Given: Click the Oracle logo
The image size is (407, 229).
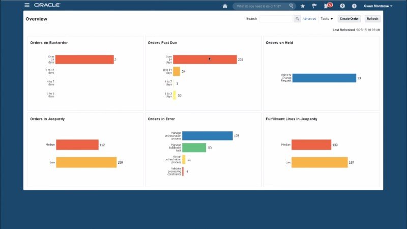Looking at the screenshot, I should [x=47, y=5].
